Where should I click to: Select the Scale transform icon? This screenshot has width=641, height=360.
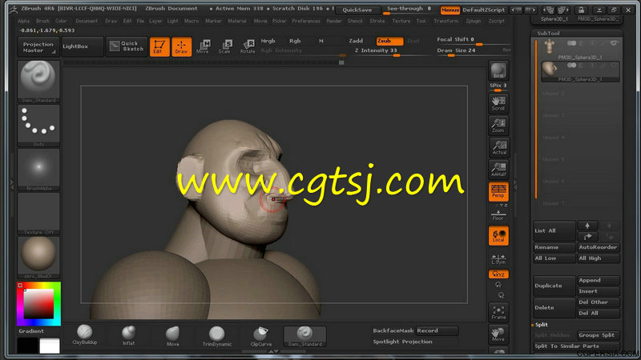point(225,46)
